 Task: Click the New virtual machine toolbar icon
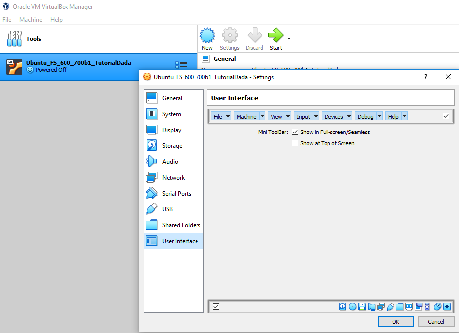tap(207, 36)
